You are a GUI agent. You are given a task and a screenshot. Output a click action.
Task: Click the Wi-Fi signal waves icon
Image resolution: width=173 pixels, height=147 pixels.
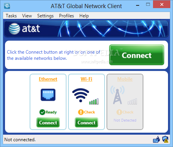[x=81, y=95]
